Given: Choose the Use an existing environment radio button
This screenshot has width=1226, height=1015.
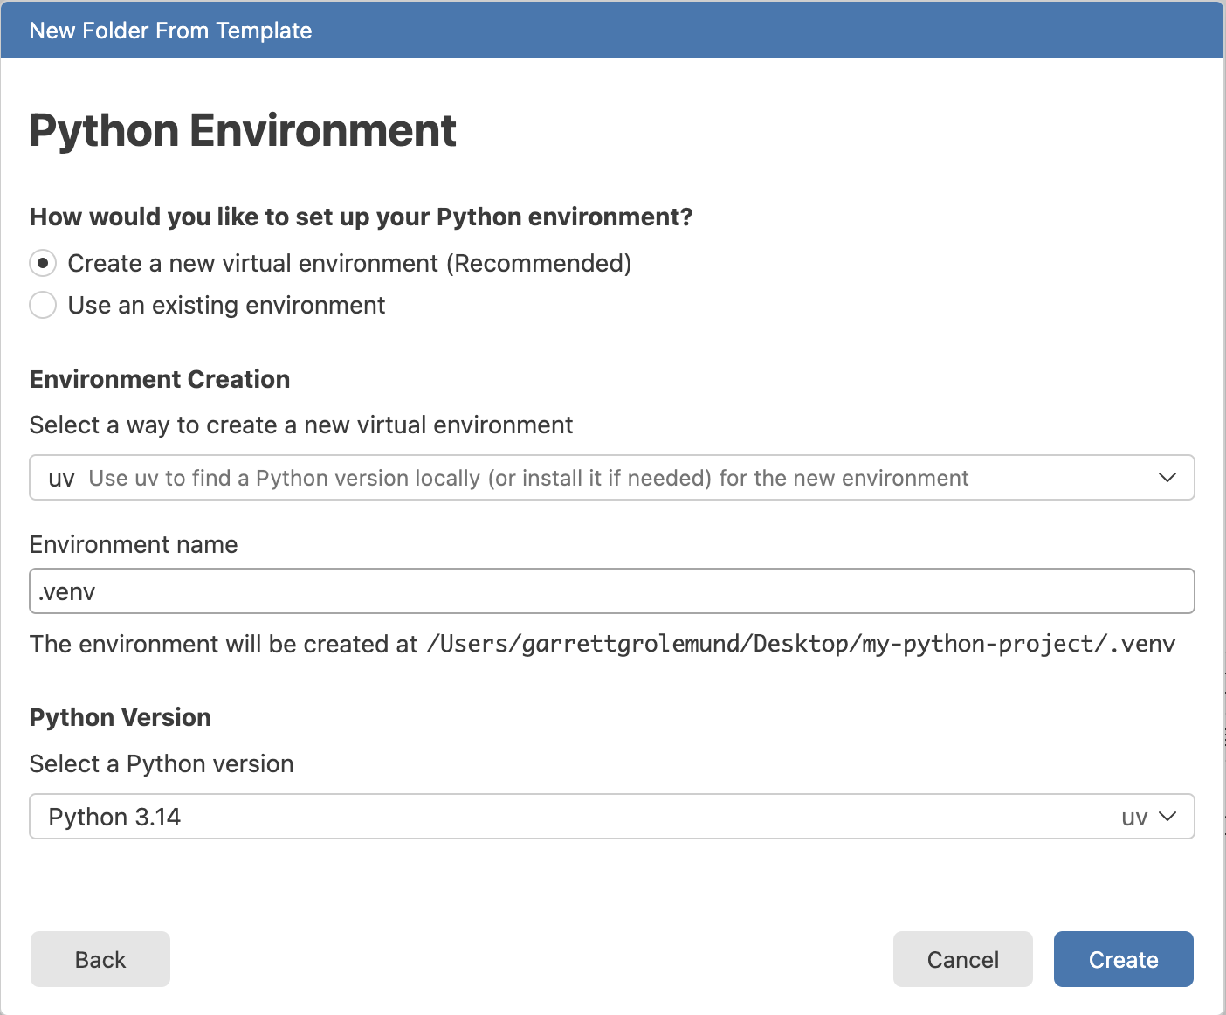Looking at the screenshot, I should point(43,305).
